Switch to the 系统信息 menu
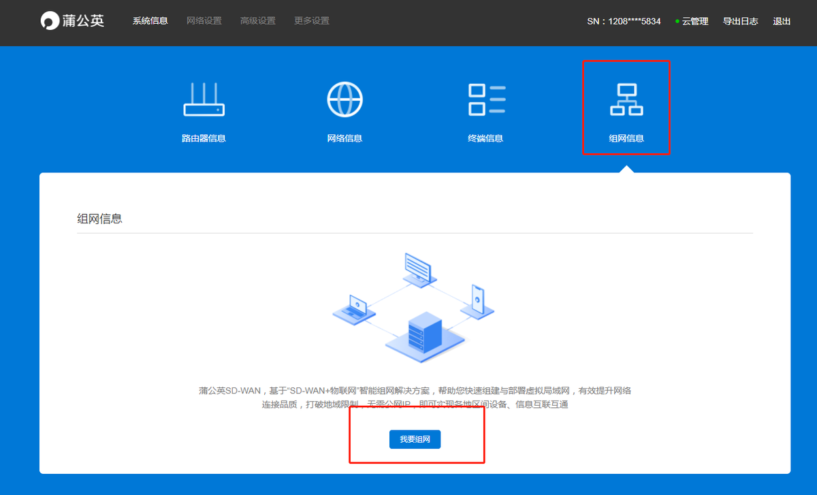817x495 pixels. pyautogui.click(x=150, y=21)
